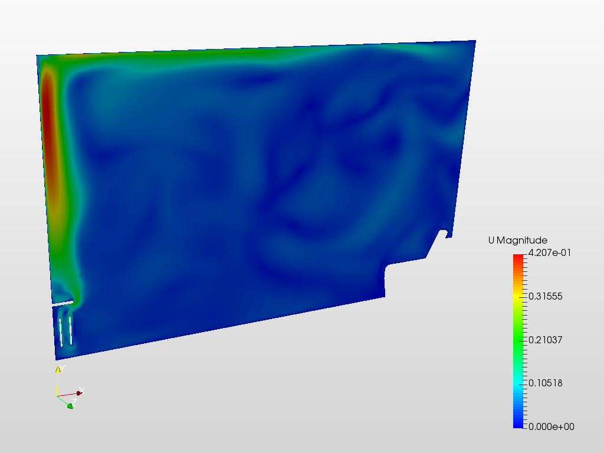This screenshot has width=604, height=453.
Task: Click the green Z axis arrow tip
Action: pos(70,406)
